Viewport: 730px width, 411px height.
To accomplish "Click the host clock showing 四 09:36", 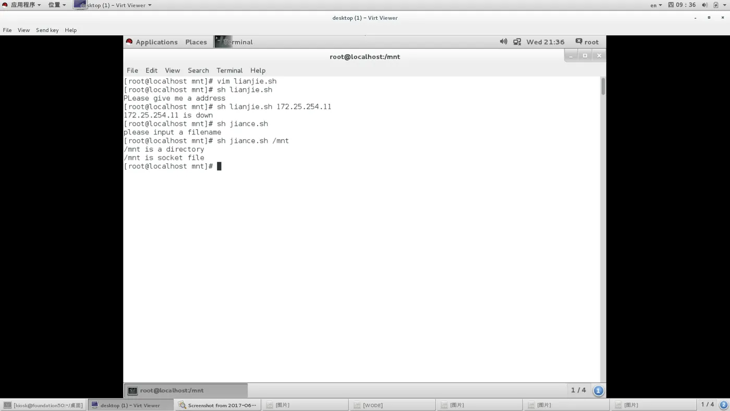I will point(682,5).
